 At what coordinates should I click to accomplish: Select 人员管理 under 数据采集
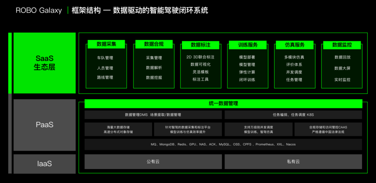105,68
